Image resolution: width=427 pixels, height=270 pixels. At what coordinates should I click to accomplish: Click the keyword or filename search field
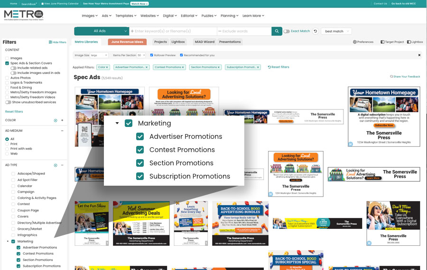(x=173, y=31)
